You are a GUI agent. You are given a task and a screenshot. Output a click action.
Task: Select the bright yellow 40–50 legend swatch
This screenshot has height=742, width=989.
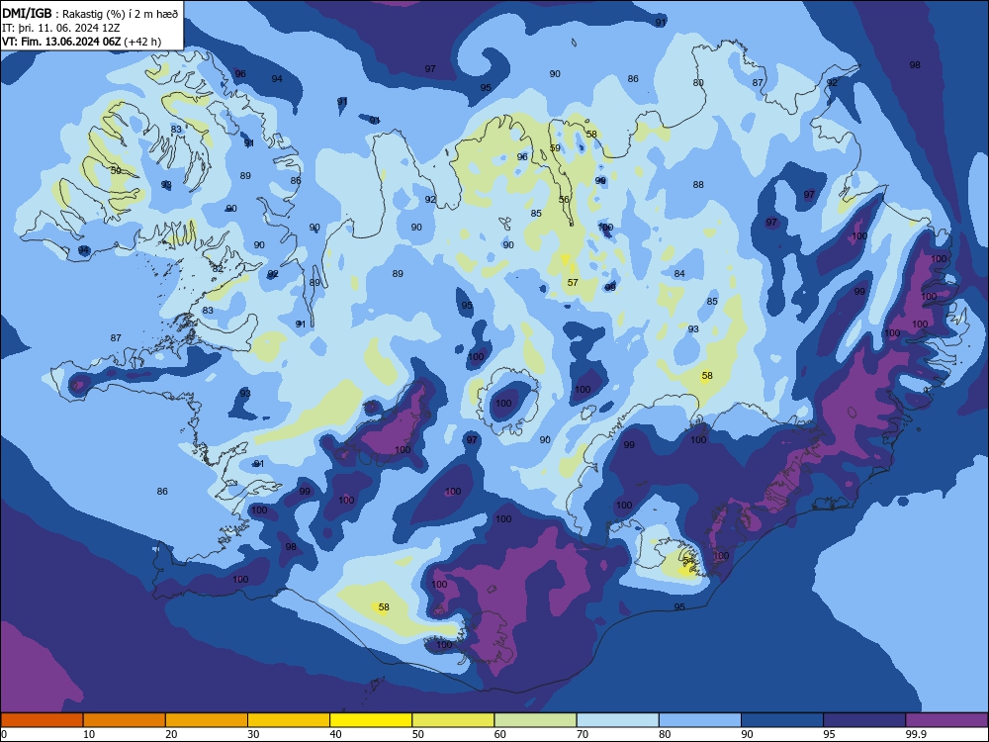tap(371, 720)
